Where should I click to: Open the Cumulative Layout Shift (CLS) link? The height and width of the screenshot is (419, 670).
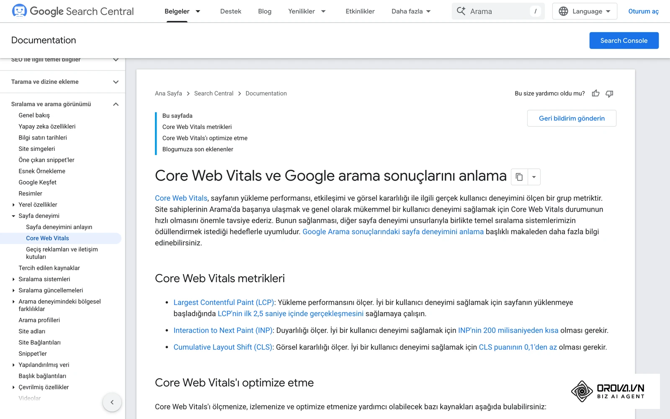tap(223, 347)
